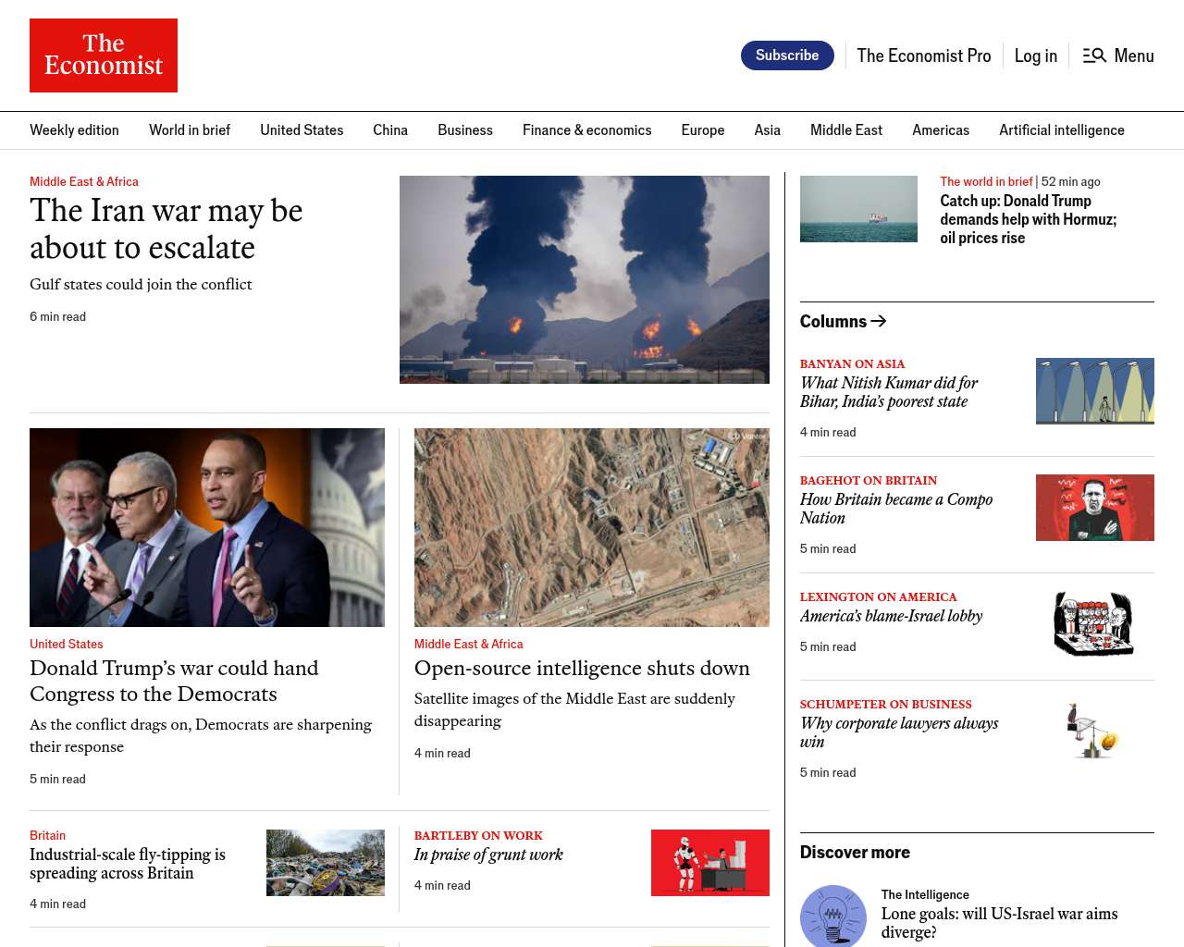Open the Bagehot red portrait illustration
Screen dimensions: 1184x947
click(x=1094, y=508)
